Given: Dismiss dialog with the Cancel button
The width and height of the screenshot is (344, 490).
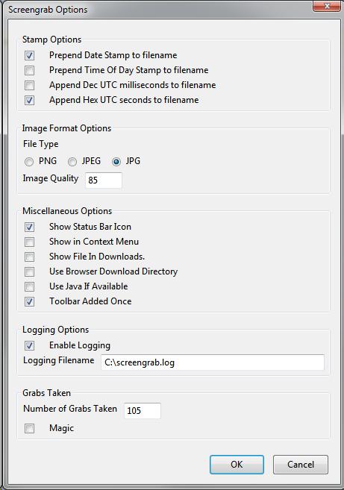Looking at the screenshot, I should pos(301,465).
